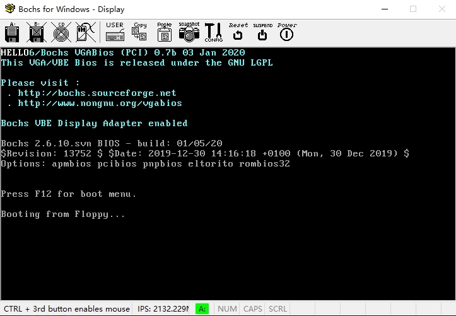Click the USER keyboard shortcut button
This screenshot has width=456, height=316.
pyautogui.click(x=115, y=32)
